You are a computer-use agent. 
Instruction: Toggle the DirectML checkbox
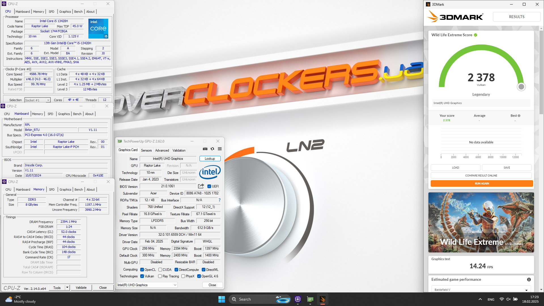(x=203, y=270)
